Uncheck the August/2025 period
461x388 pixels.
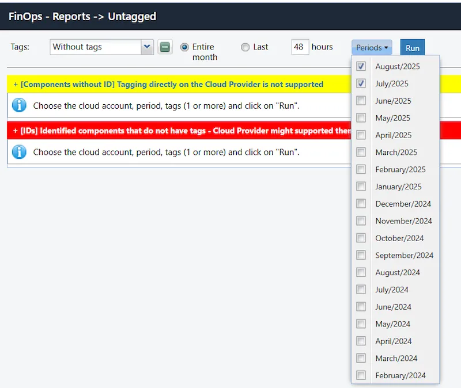pyautogui.click(x=361, y=66)
